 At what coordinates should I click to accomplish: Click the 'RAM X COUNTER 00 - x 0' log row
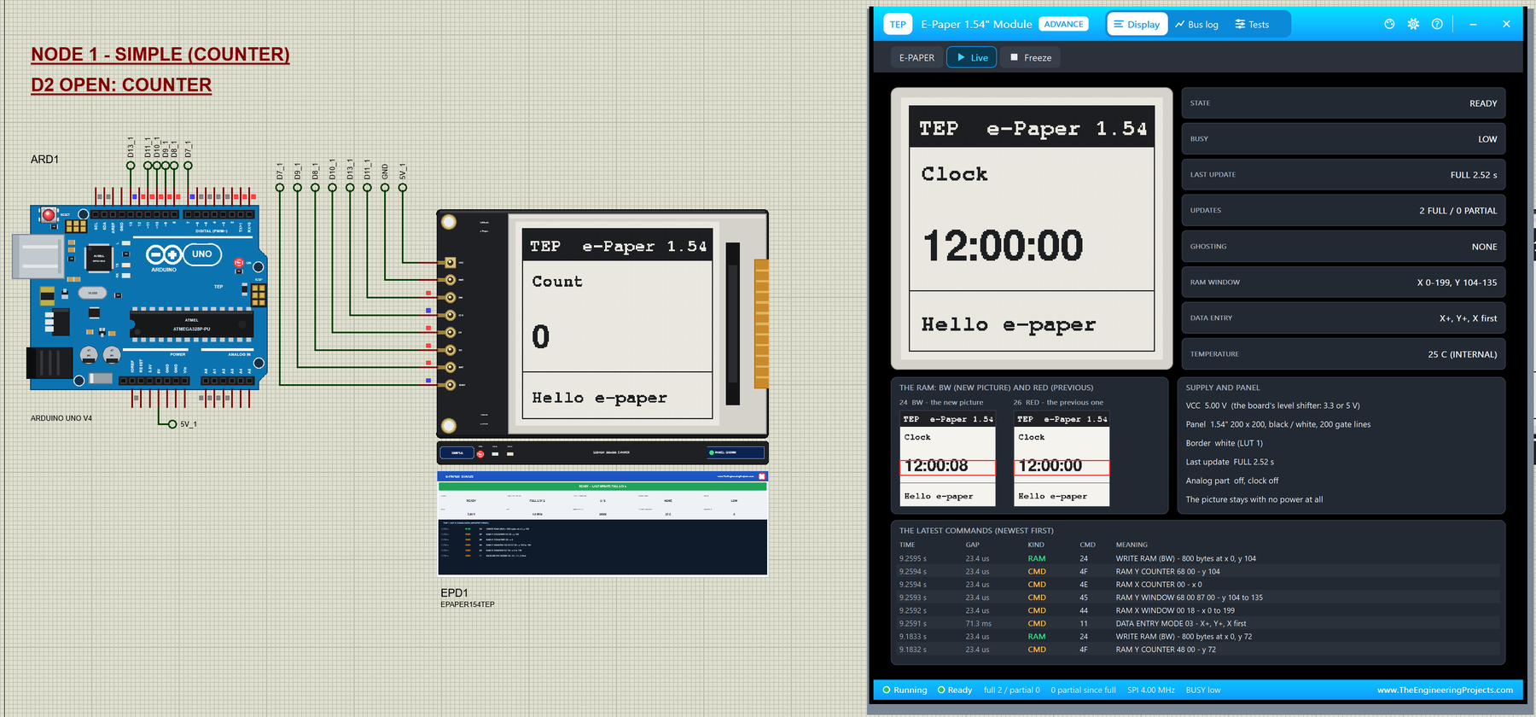1197,585
